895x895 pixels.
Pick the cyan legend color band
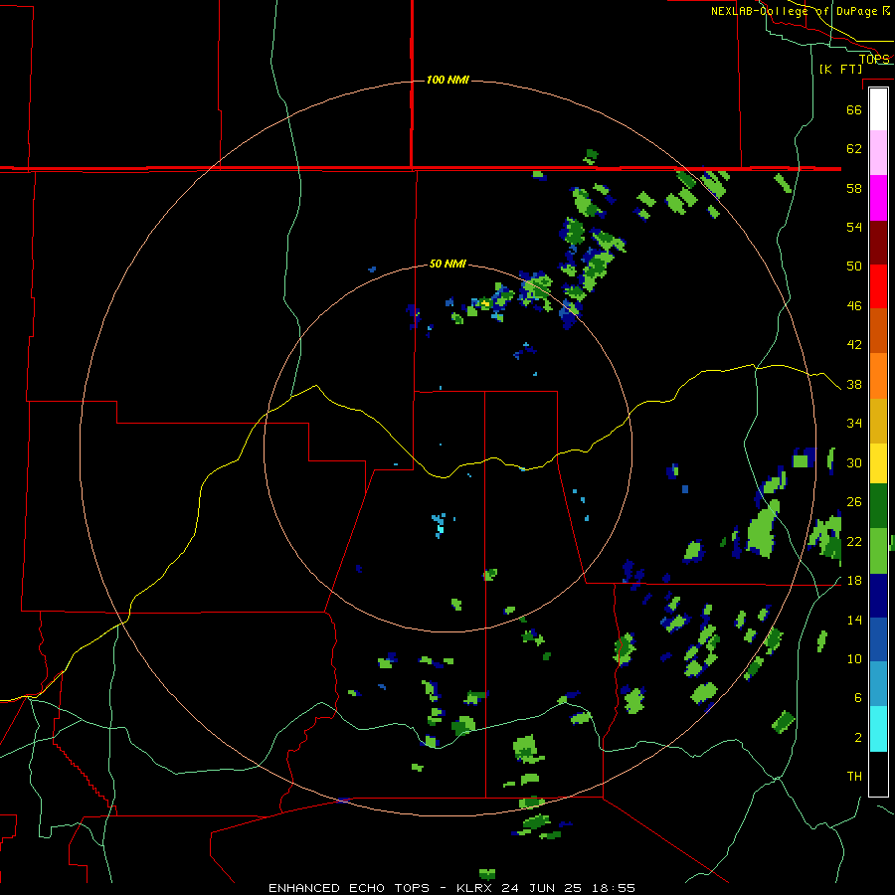[878, 729]
